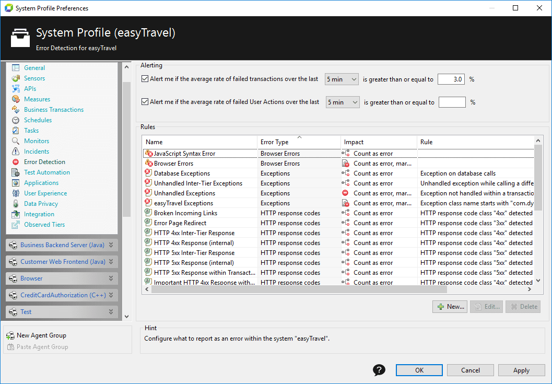The width and height of the screenshot is (552, 384).
Task: Open failed transactions time period dropdown
Action: coord(342,79)
